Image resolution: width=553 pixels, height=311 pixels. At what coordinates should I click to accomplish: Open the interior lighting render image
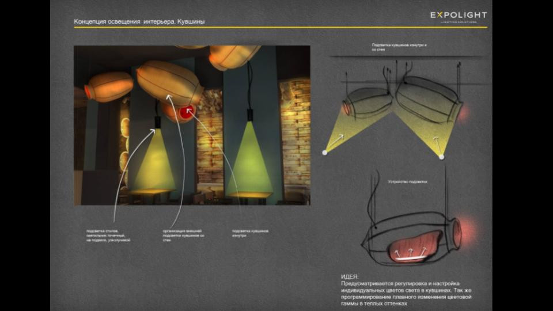tap(192, 125)
